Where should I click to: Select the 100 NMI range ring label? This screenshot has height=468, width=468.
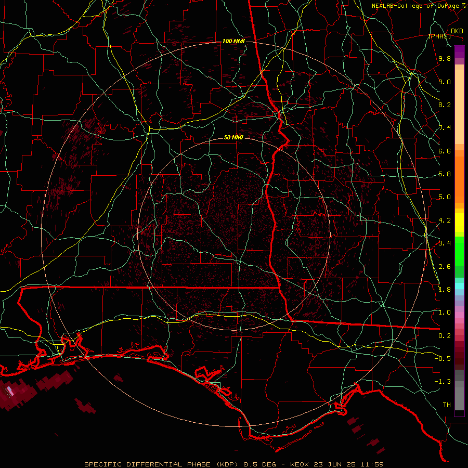pos(233,41)
